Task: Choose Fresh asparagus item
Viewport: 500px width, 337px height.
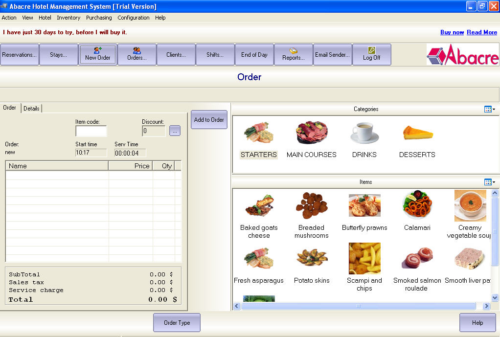Action: coord(259,266)
